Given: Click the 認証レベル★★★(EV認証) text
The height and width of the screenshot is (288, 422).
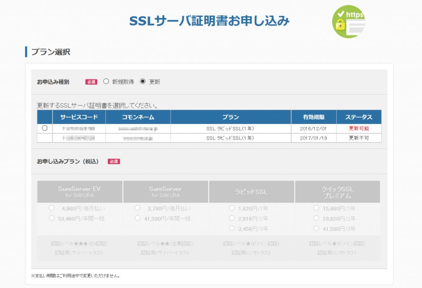Looking at the screenshot, I should tap(79, 244).
